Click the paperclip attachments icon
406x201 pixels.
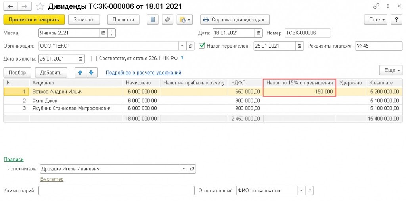(168, 19)
